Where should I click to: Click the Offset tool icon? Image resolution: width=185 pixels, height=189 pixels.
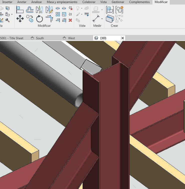[30, 10]
